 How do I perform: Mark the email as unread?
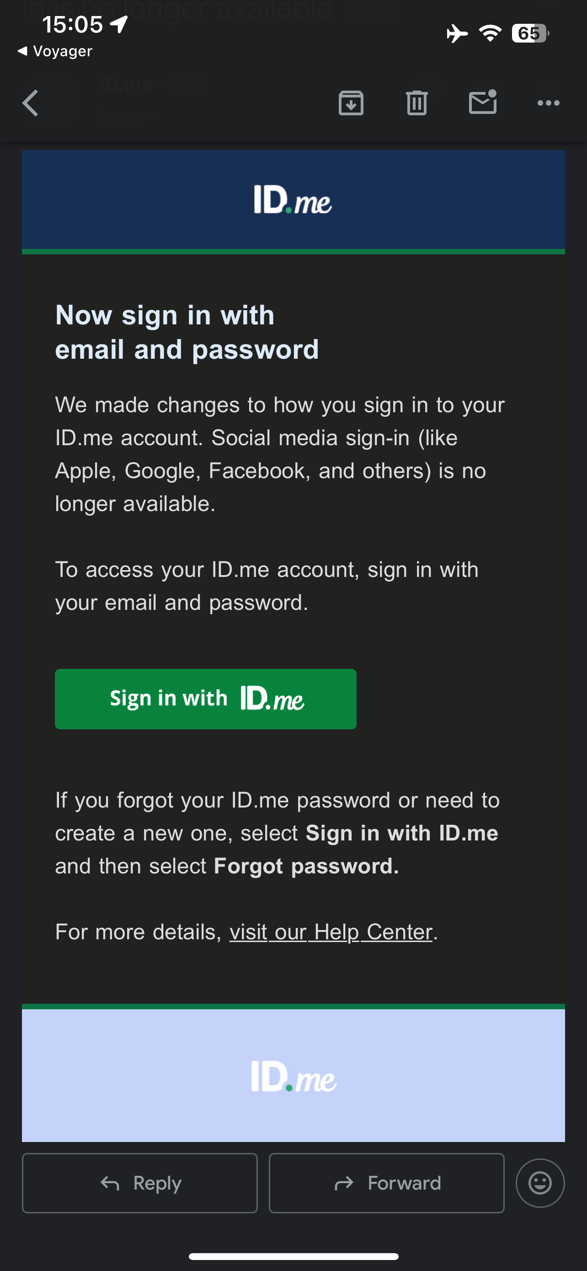coord(482,102)
